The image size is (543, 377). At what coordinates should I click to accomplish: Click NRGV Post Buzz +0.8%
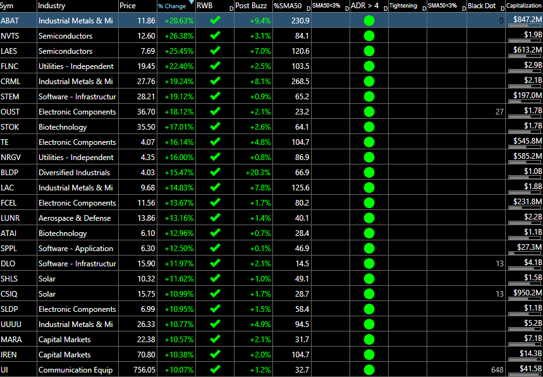tap(260, 158)
